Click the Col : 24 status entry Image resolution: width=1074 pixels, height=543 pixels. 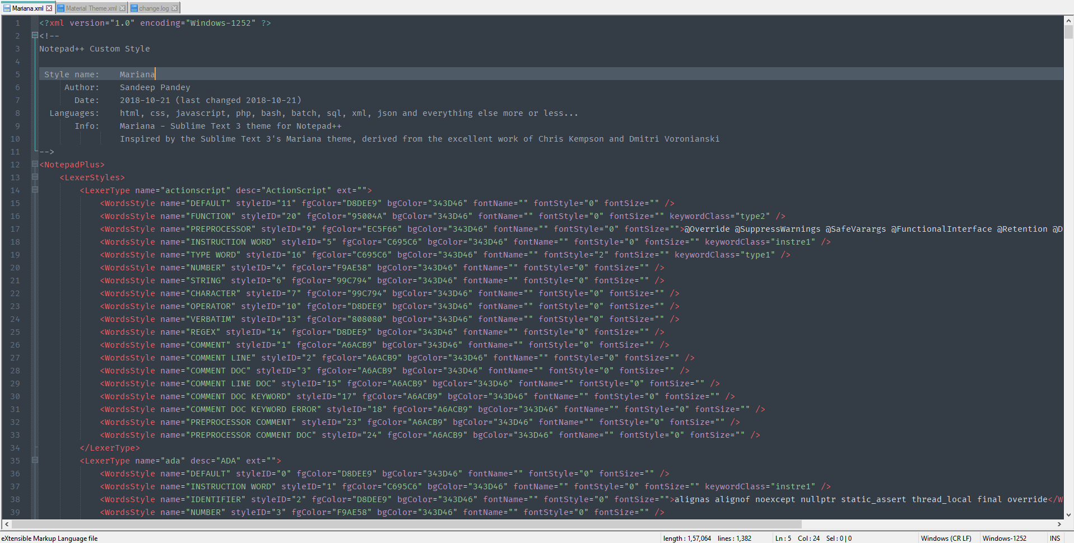click(x=808, y=539)
